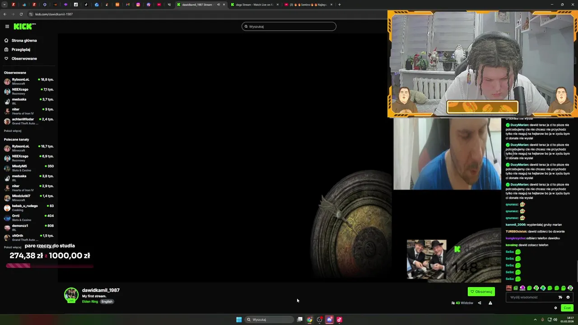Open Obserwowane in the sidebar

point(24,59)
